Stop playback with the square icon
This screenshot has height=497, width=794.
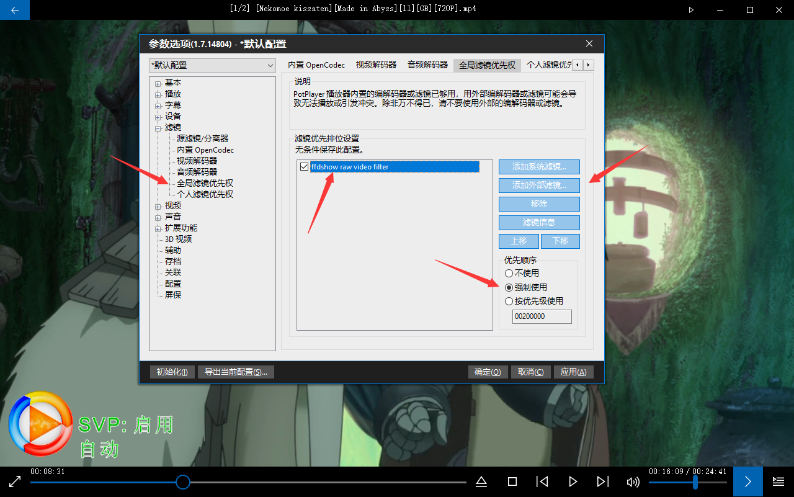click(512, 481)
